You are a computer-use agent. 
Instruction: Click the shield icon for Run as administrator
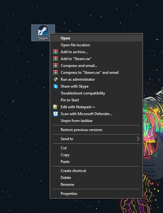pyautogui.click(x=56, y=79)
